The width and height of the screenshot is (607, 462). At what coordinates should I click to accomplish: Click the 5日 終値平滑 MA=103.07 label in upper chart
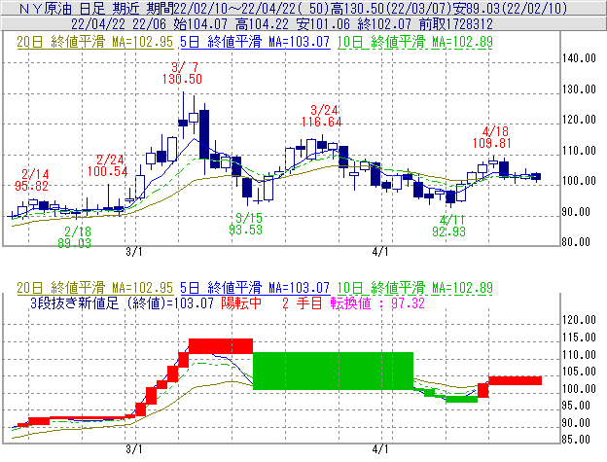[x=255, y=42]
